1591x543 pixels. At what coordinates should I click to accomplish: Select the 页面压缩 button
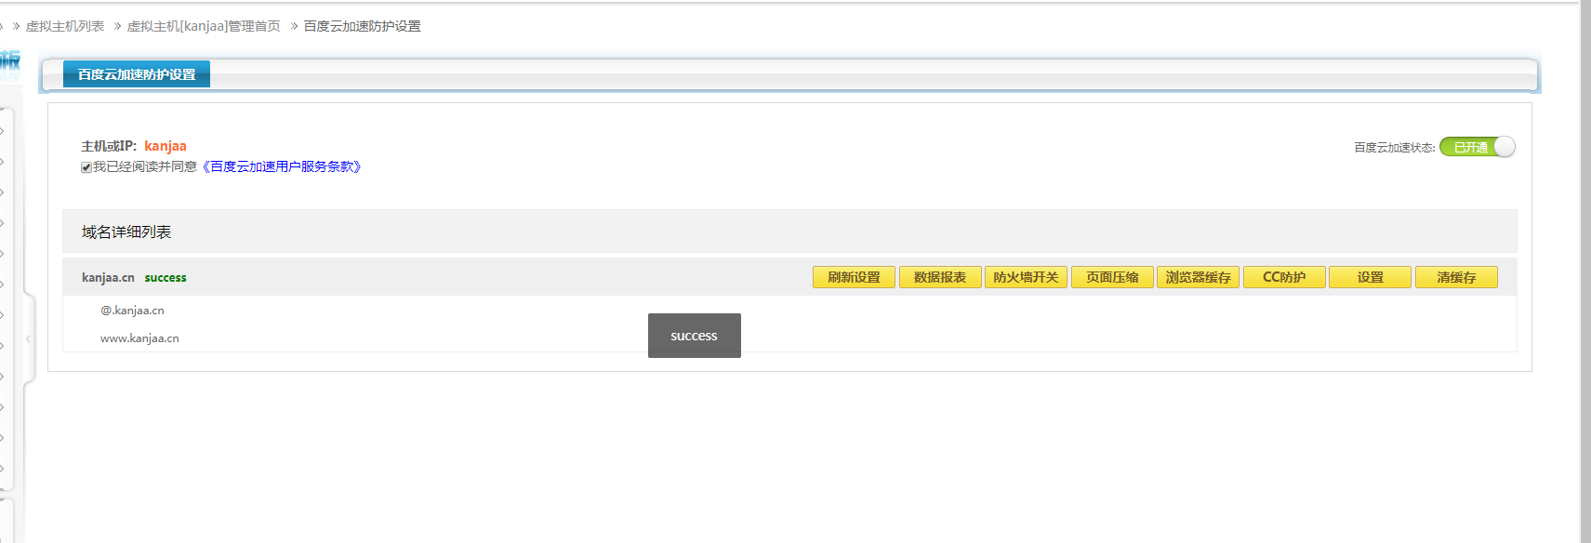(1112, 277)
